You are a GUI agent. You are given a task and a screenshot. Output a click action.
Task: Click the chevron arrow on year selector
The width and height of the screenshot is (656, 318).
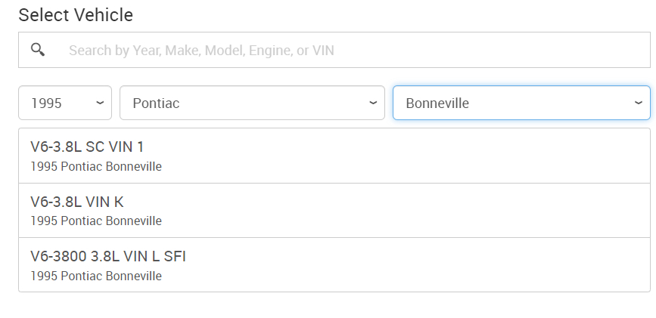click(x=100, y=103)
